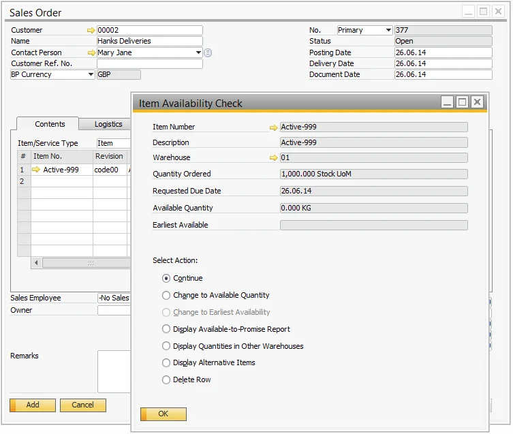Screen dimensions: 513x434
Task: Click the Delivery Date field
Action: point(444,63)
